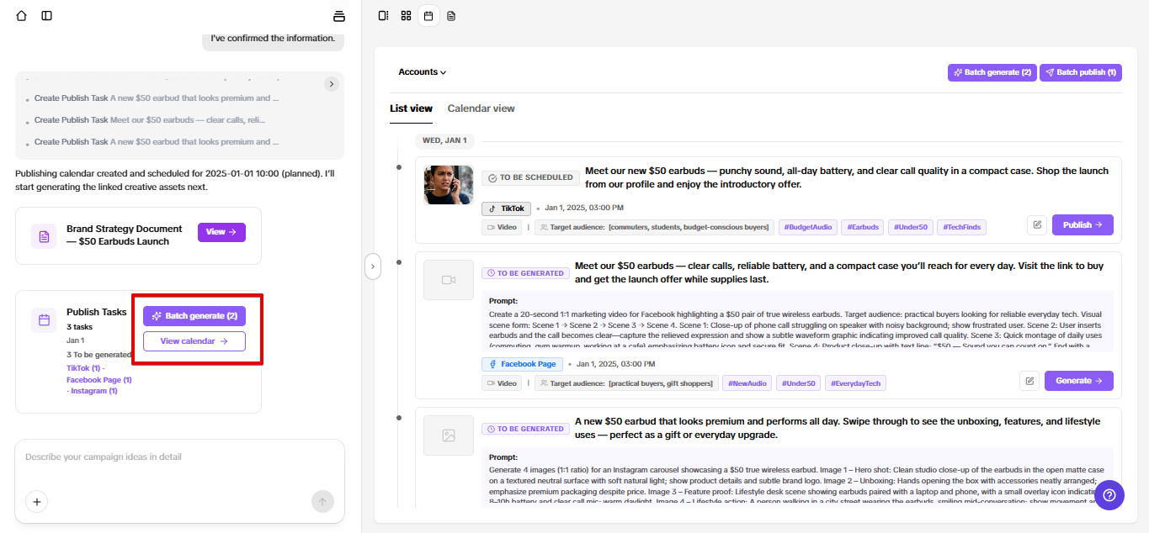Image resolution: width=1149 pixels, height=533 pixels.
Task: Click the plus attachment button in chat box
Action: (x=37, y=502)
